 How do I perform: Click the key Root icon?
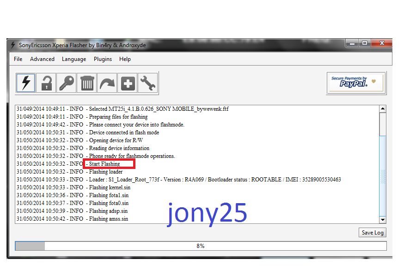(67, 83)
